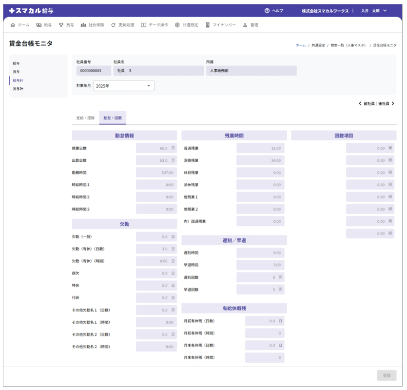Click the ホーム breadcrumb link

point(301,45)
